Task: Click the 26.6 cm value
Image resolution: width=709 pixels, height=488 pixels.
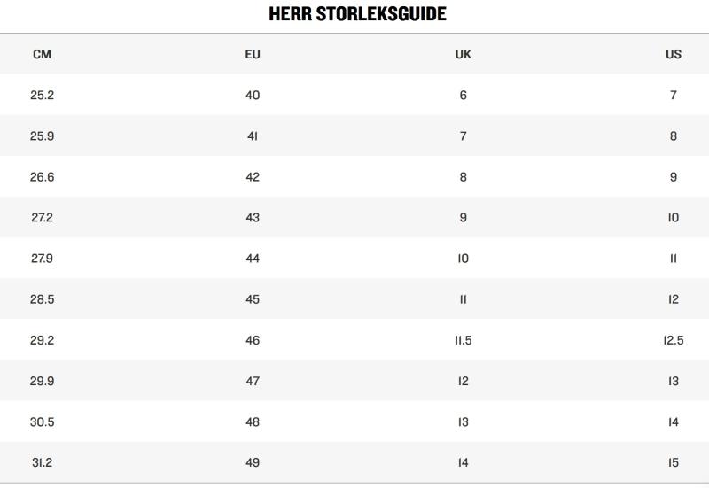Action: [42, 177]
